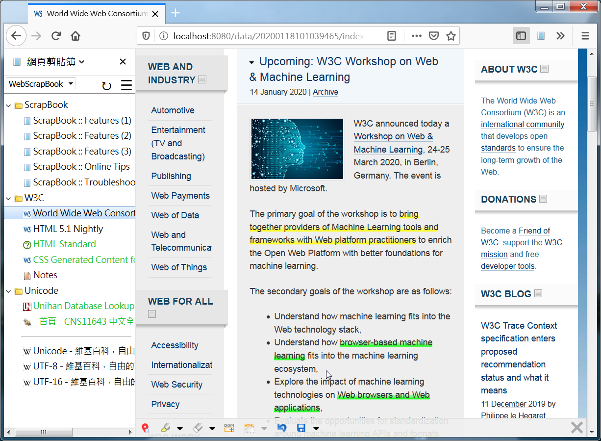Toggle Reader View icon in address bar
601x441 pixels.
[392, 36]
